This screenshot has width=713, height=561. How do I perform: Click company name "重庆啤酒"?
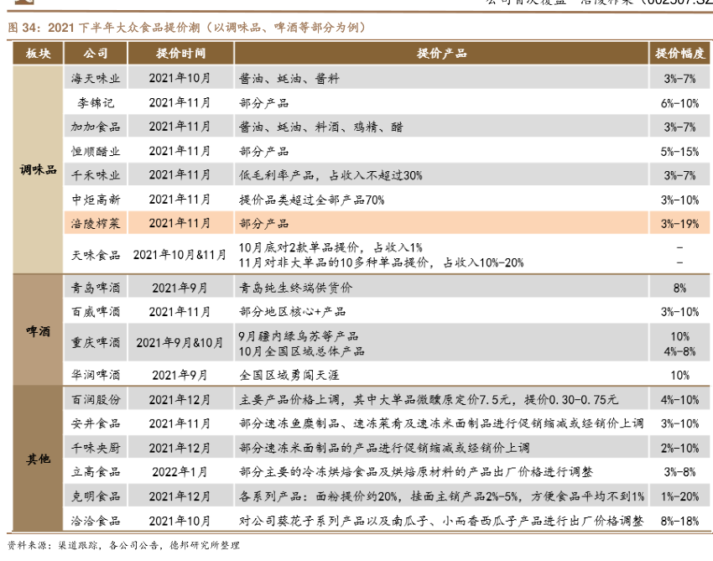96,342
